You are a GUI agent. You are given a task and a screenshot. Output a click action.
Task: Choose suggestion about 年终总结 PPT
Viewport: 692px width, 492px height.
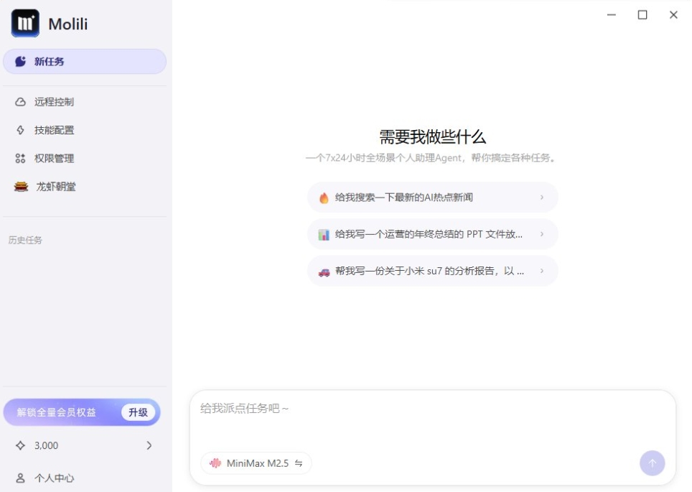pyautogui.click(x=432, y=234)
